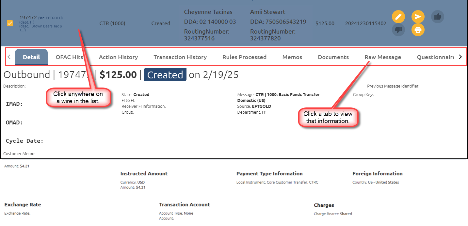Go to the Memos tab
The image size is (468, 226).
[x=292, y=57]
